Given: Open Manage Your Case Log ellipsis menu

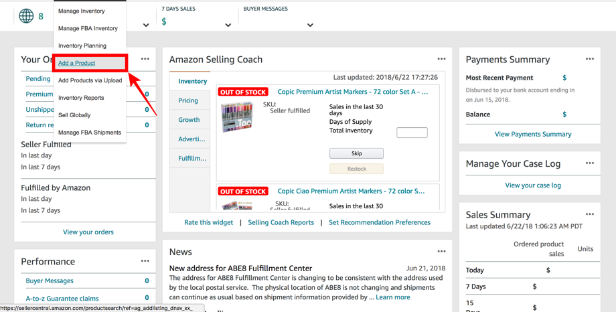Looking at the screenshot, I should point(590,163).
